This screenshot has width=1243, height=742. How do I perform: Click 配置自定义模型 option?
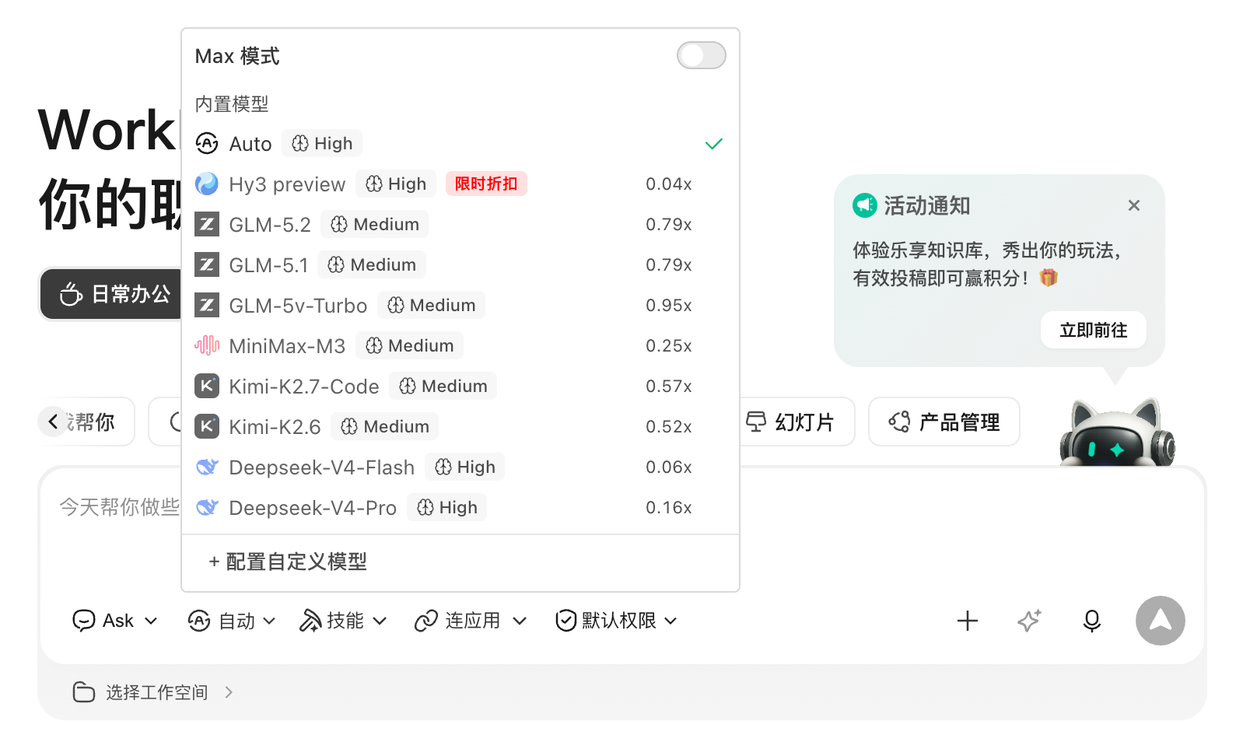click(x=288, y=562)
